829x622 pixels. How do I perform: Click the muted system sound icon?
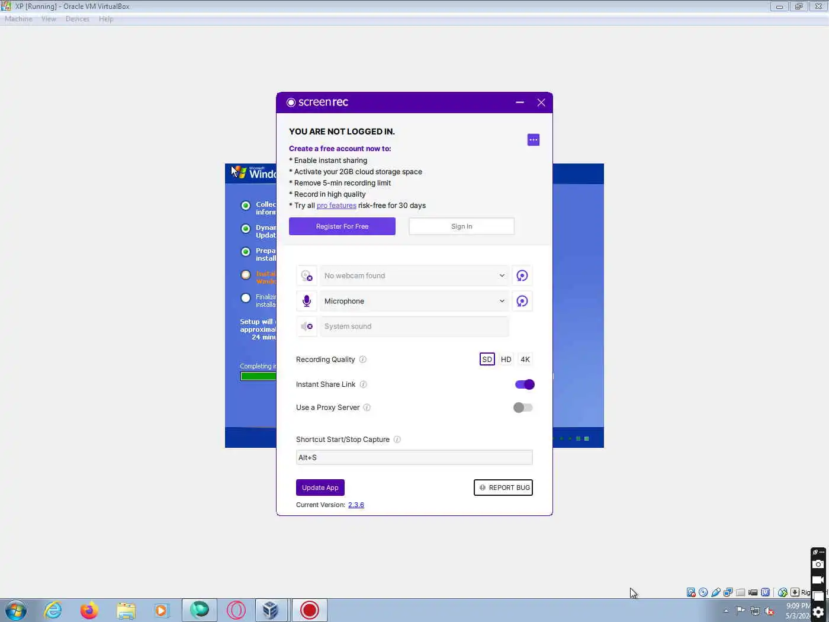(307, 326)
